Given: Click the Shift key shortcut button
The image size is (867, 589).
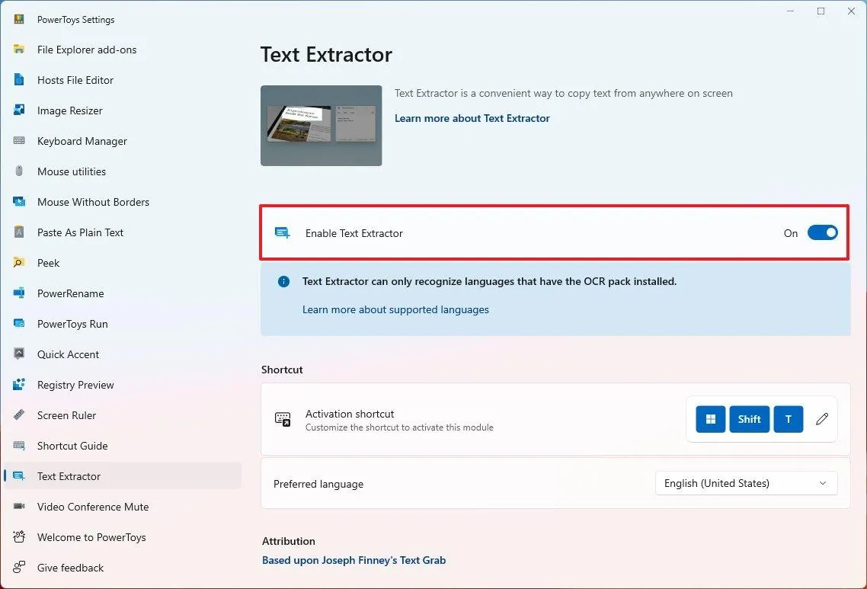Looking at the screenshot, I should click(x=749, y=419).
